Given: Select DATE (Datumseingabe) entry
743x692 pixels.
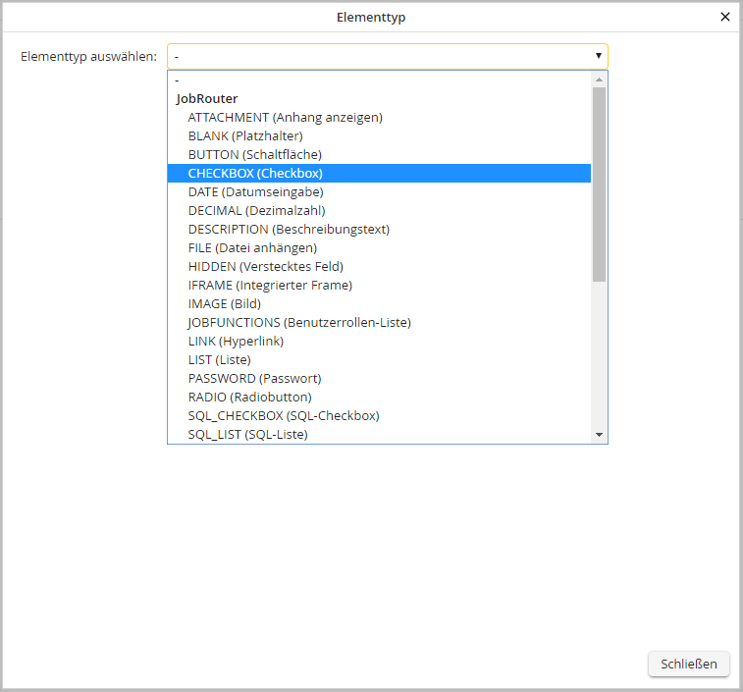Looking at the screenshot, I should tap(255, 192).
